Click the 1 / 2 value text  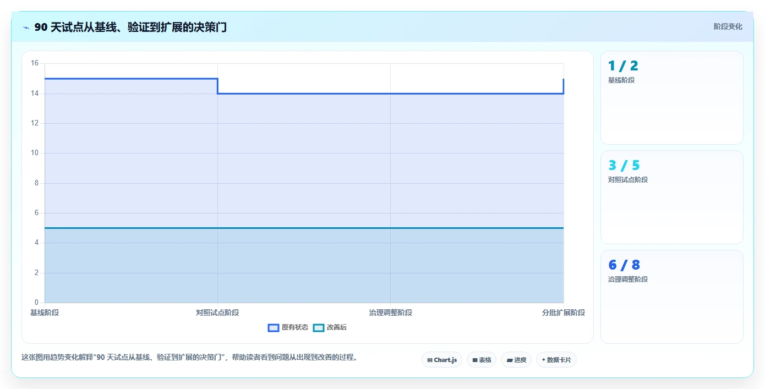pyautogui.click(x=623, y=66)
